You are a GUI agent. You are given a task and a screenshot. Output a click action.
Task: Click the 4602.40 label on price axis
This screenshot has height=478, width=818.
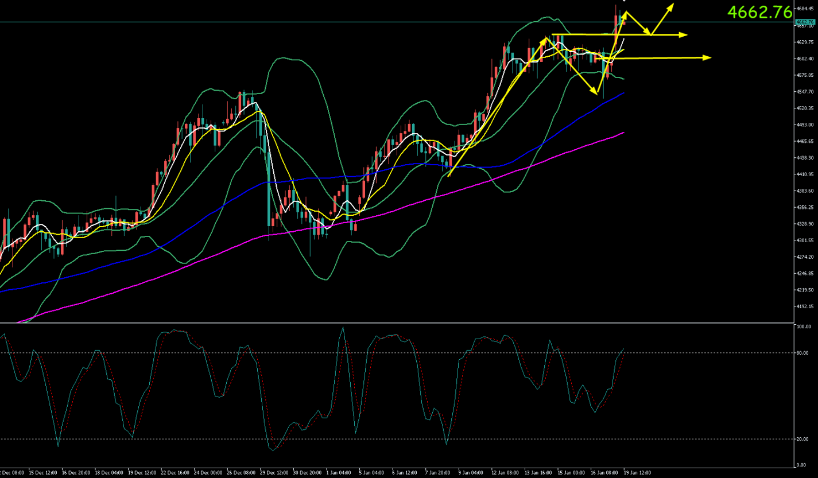pos(805,59)
